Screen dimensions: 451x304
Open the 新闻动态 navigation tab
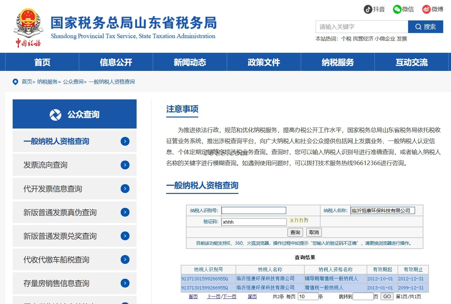tap(190, 62)
